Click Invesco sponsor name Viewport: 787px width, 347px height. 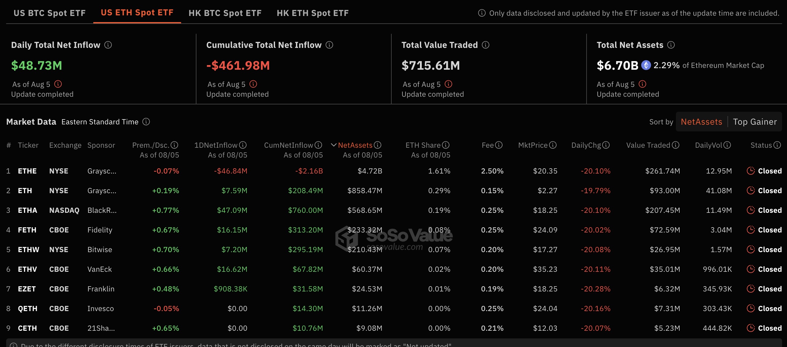click(x=101, y=309)
